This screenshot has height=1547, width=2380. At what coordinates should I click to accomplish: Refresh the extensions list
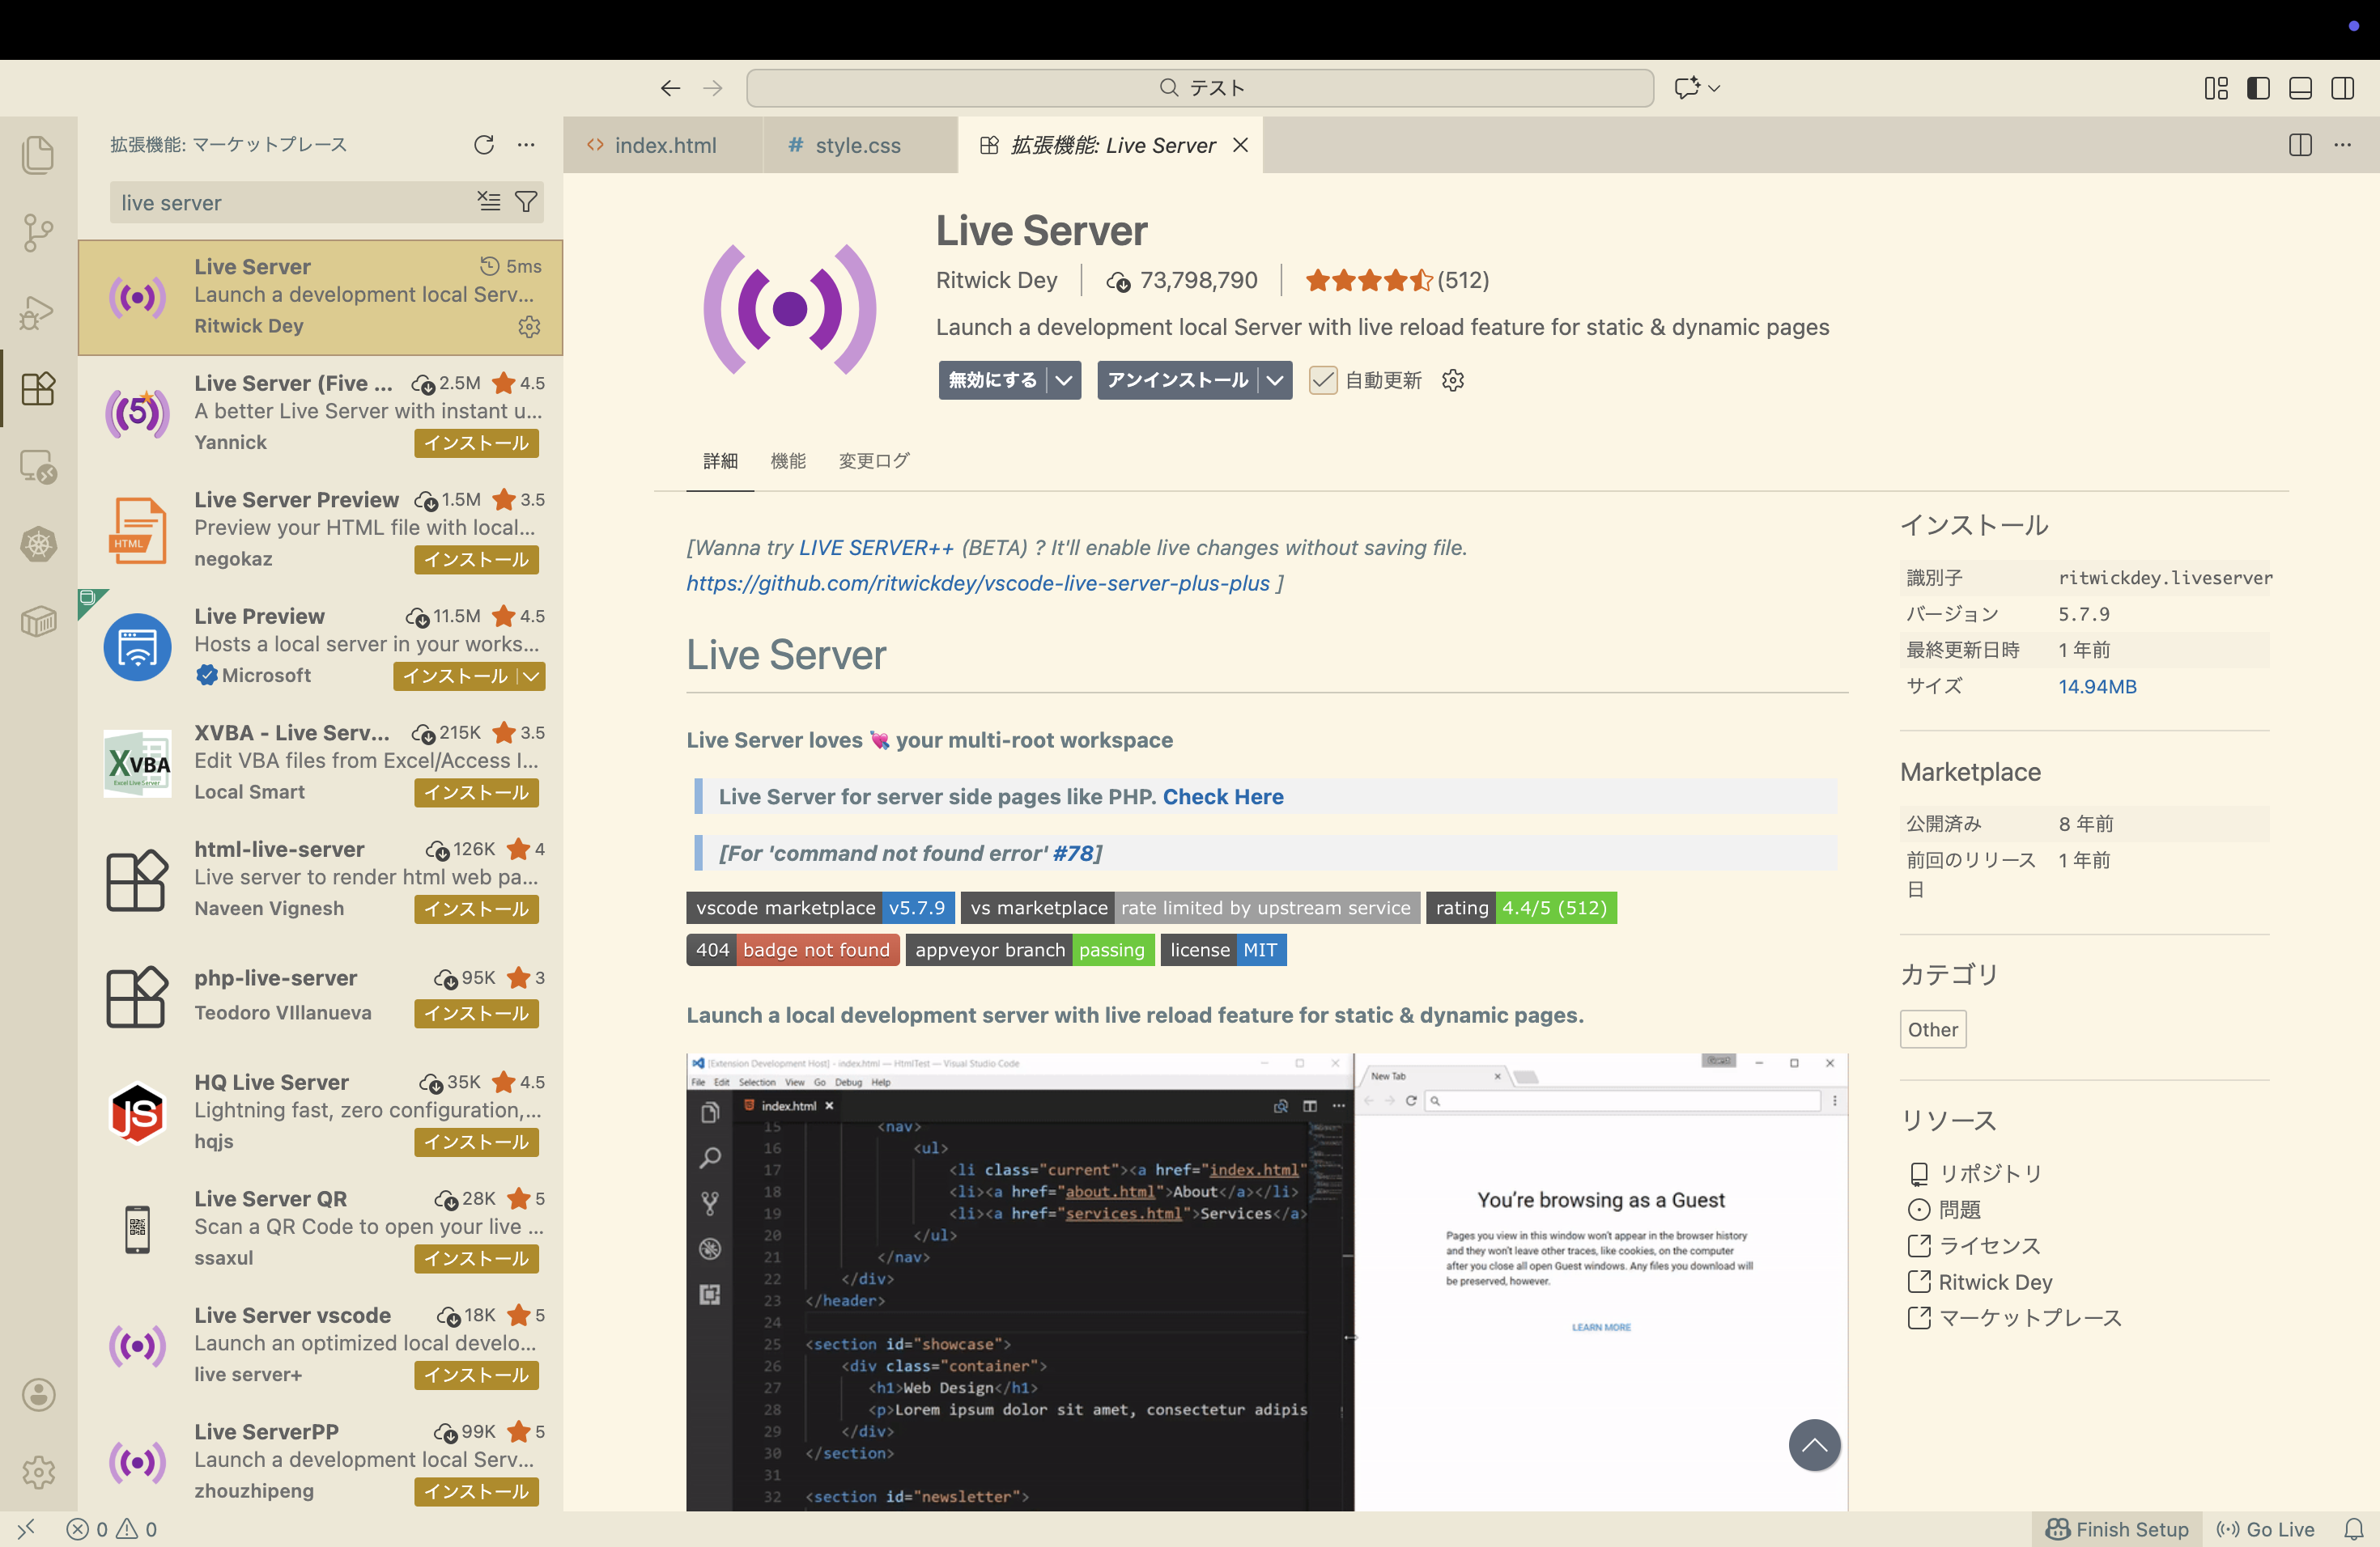pos(485,145)
